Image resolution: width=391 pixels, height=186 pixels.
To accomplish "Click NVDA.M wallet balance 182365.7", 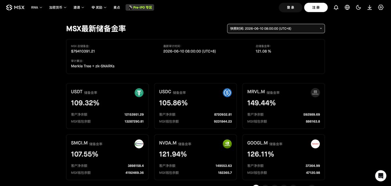I will click(225, 173).
